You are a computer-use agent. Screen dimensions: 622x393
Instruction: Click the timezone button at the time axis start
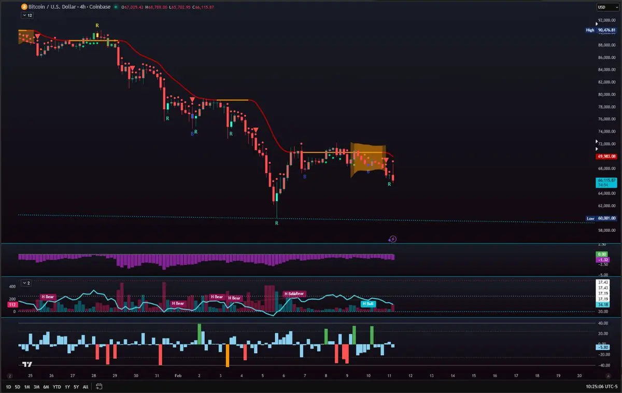click(9, 375)
